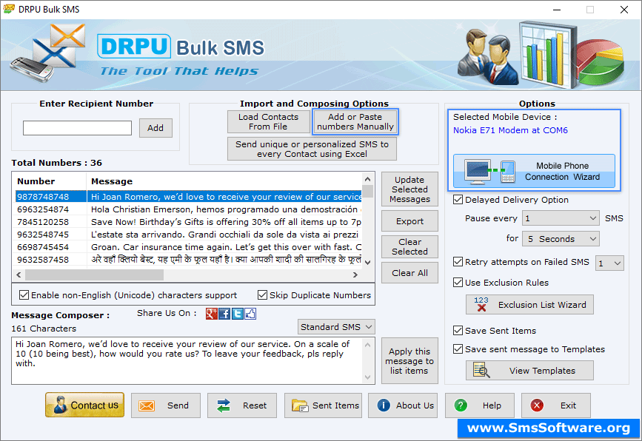Screen dimensions: 642x441
Task: Click Add recipient number button
Action: [156, 128]
